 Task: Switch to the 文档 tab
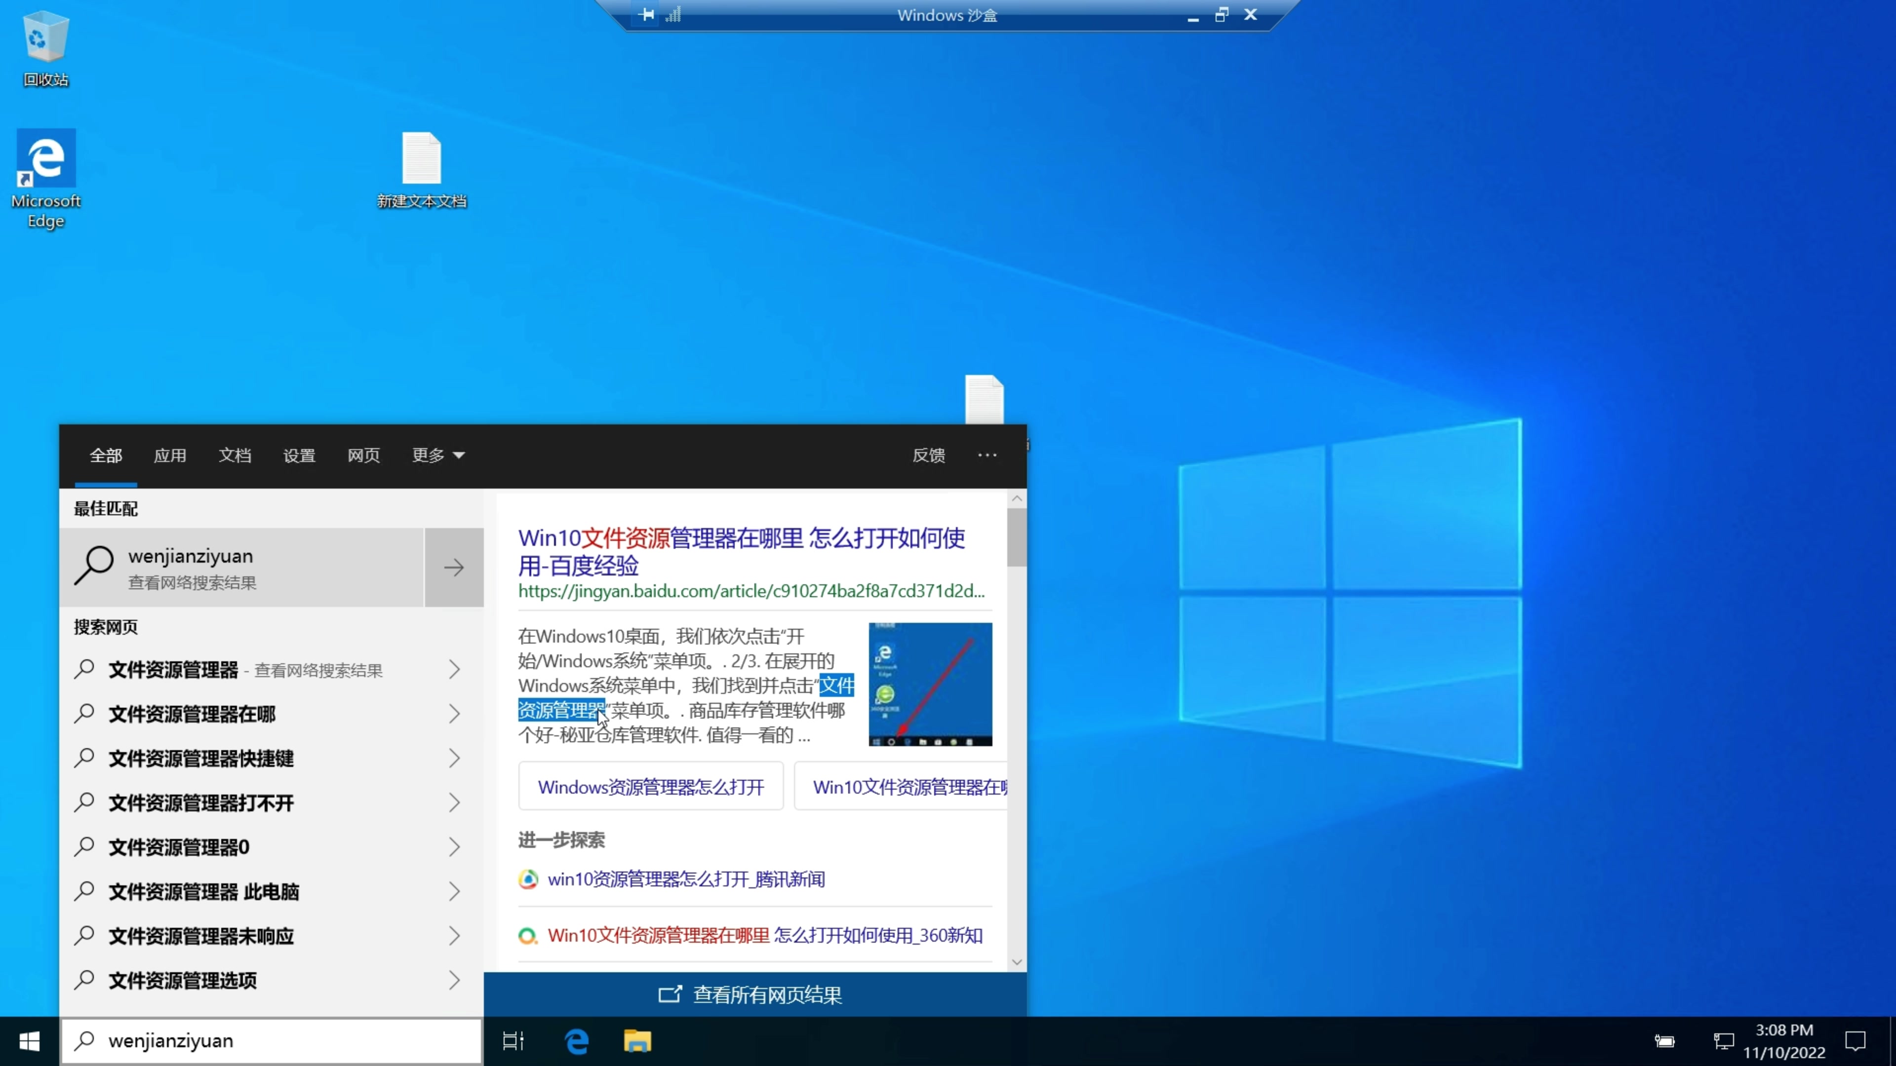coord(235,456)
